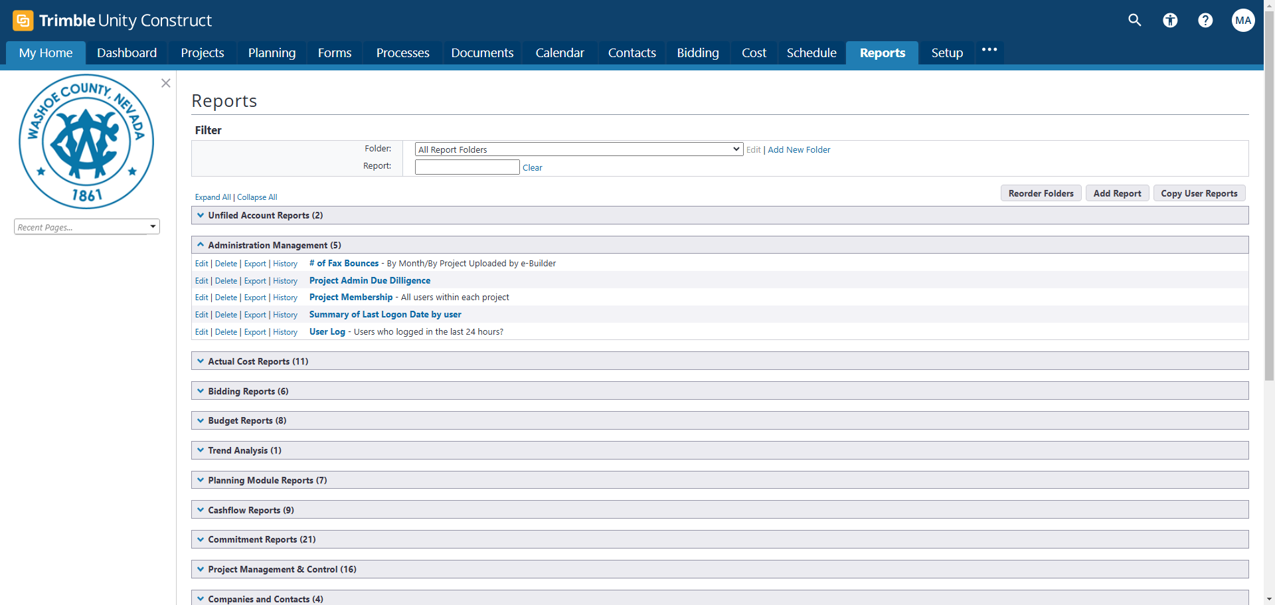This screenshot has width=1275, height=605.
Task: Open the Schedule tab
Action: click(811, 53)
